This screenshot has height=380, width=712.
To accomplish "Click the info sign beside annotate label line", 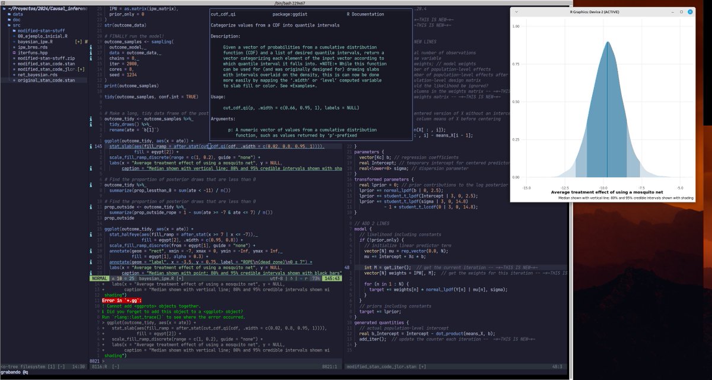I will coord(90,261).
